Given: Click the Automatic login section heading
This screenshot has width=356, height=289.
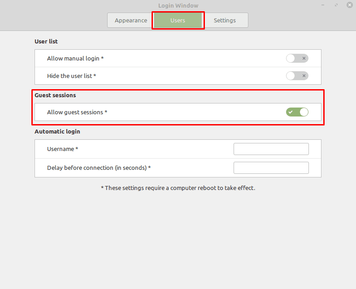Looking at the screenshot, I should pos(57,132).
